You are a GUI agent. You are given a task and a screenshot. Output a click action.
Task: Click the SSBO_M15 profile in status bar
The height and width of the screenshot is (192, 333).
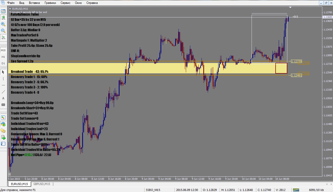click(x=153, y=190)
